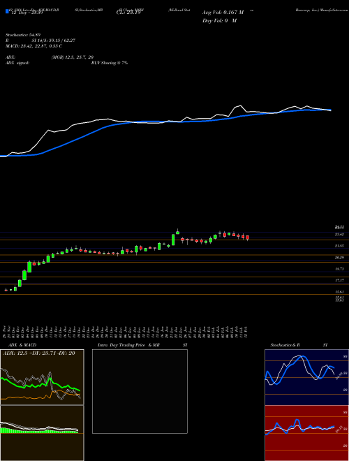
Task: Click the peak of the white price line
Action: click(241, 105)
